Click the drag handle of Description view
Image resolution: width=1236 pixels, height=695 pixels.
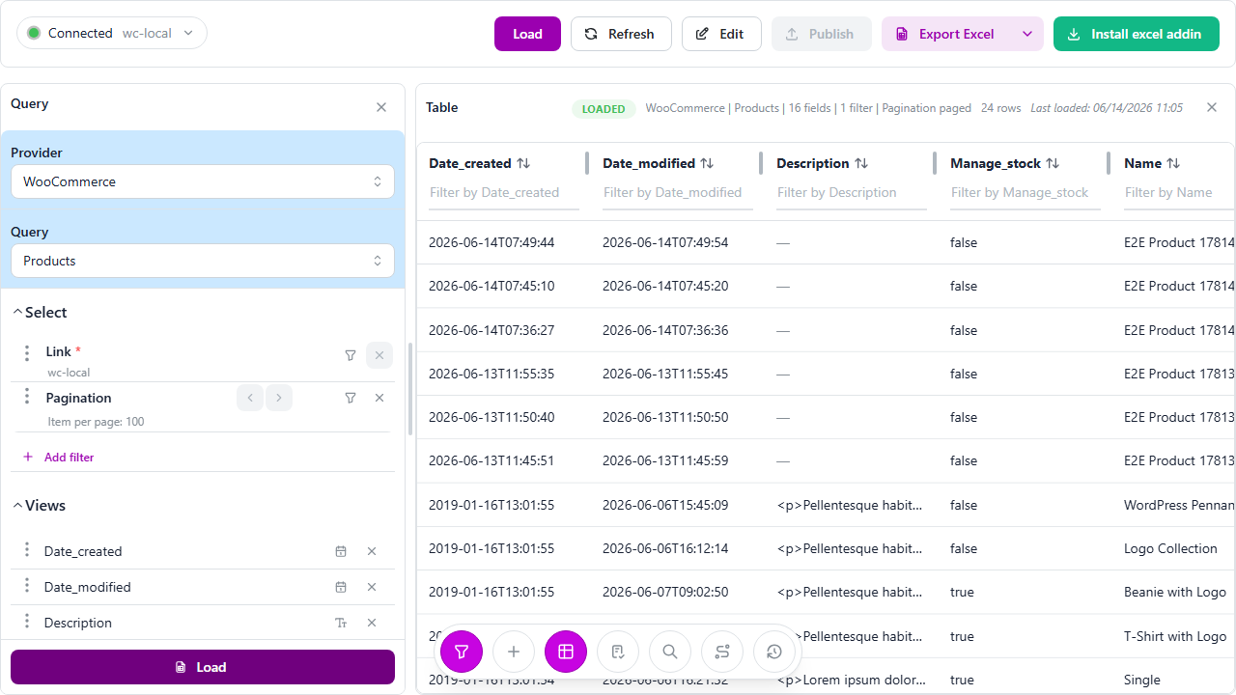27,622
